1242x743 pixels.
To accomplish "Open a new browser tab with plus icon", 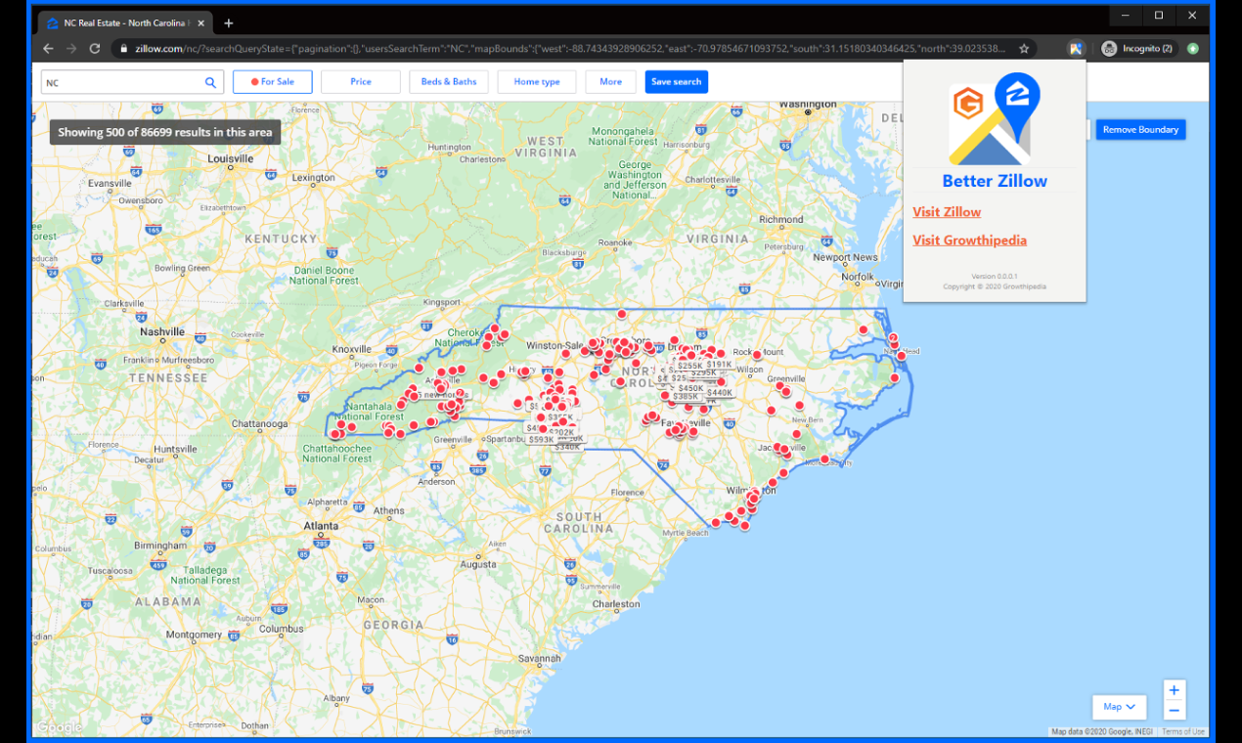I will click(x=229, y=22).
